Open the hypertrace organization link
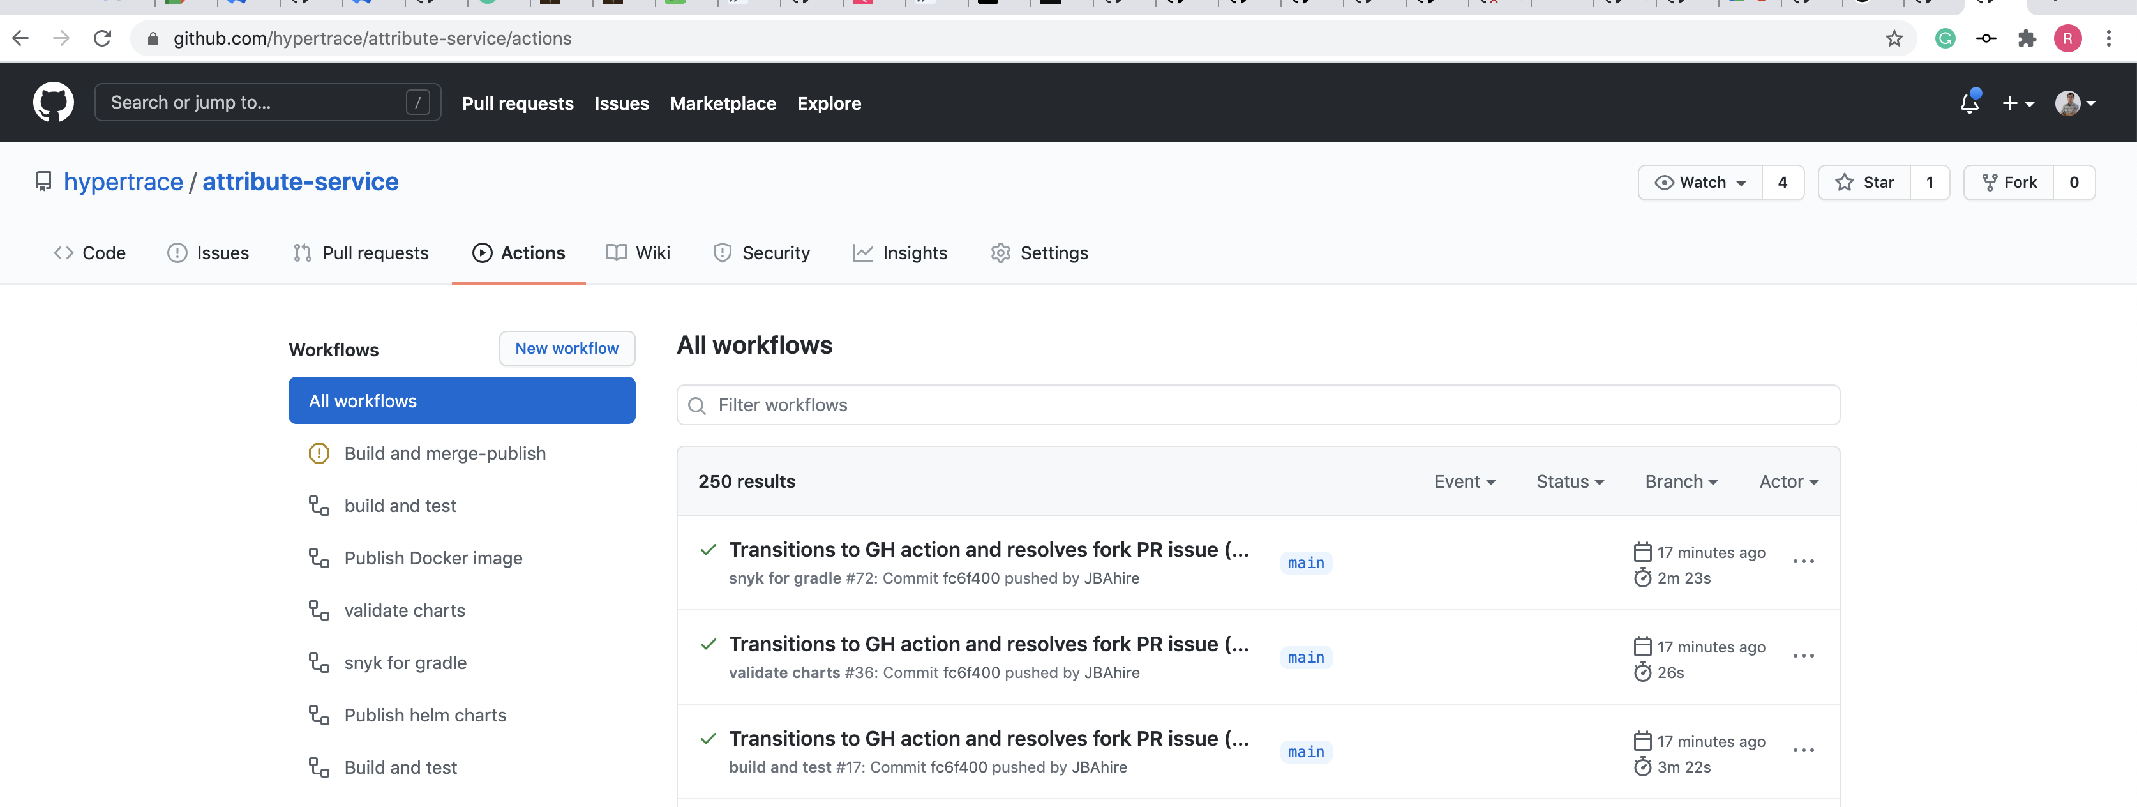 coord(124,181)
